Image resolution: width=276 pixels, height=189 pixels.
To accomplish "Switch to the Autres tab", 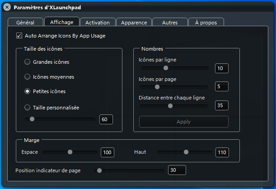I will click(170, 22).
